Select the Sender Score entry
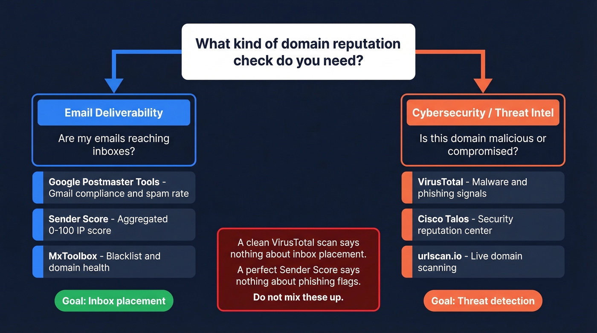Viewport: 597px width, 333px height. 114,225
